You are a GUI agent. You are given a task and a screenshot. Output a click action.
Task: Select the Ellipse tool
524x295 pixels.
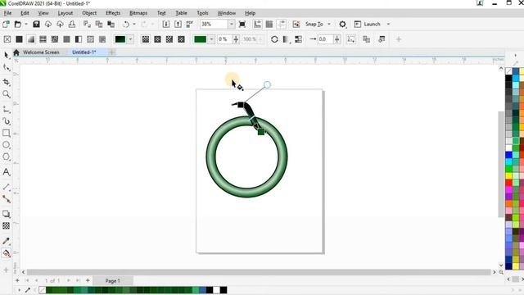(7, 145)
